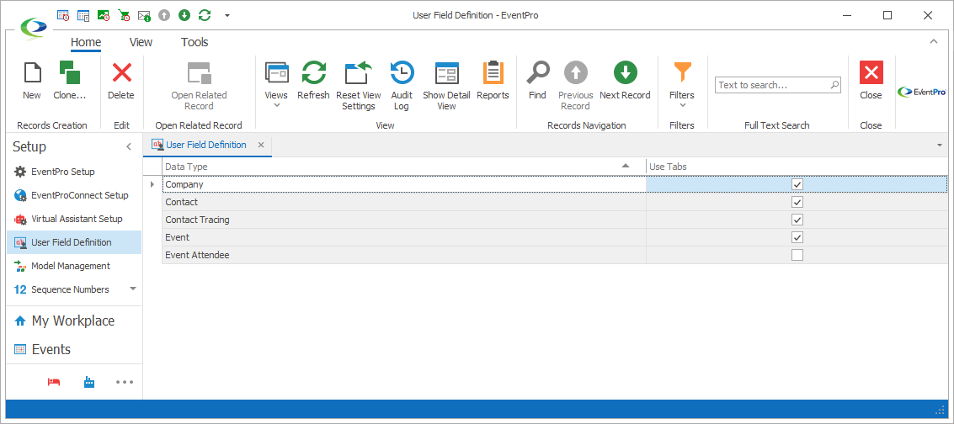
Task: Toggle Use Tabs checkbox for Company
Action: [797, 184]
